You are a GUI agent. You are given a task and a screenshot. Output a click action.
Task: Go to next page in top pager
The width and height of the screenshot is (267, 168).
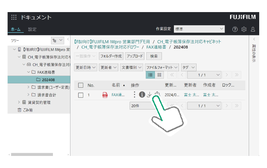point(227,75)
